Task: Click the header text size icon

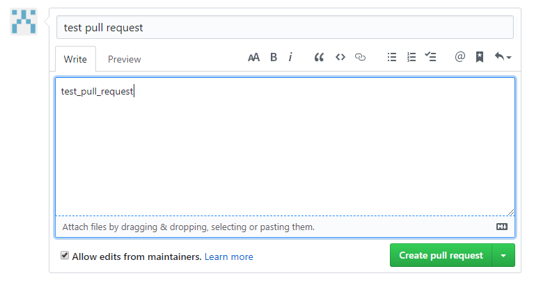Action: pyautogui.click(x=253, y=58)
